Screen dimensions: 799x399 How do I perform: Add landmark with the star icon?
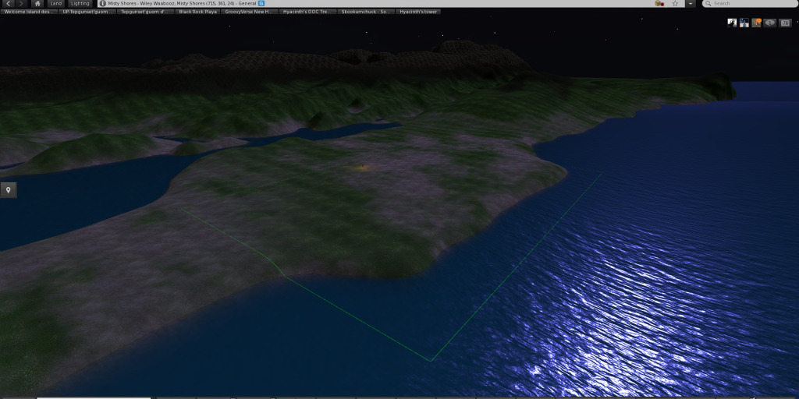pyautogui.click(x=676, y=4)
